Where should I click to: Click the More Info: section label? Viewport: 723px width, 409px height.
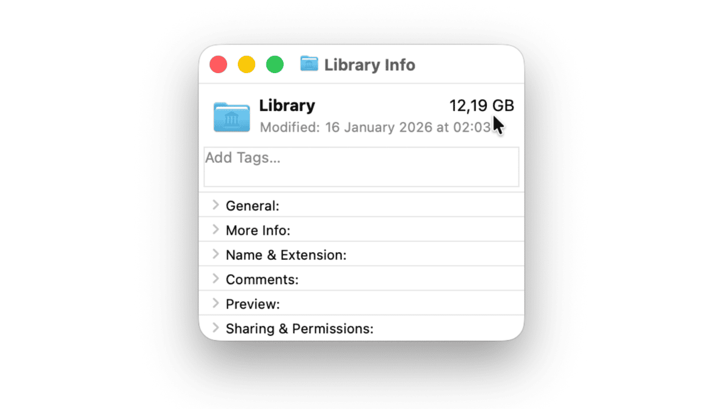(x=258, y=231)
